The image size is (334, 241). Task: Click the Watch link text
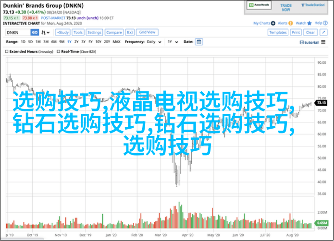click(301, 23)
